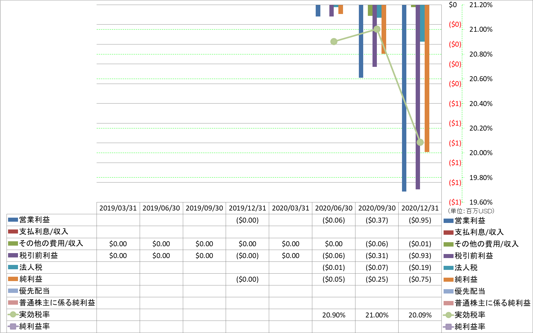Click the 普通株主に係る純利益 swatch in left table
This screenshot has height=333, width=533.
coord(13,303)
